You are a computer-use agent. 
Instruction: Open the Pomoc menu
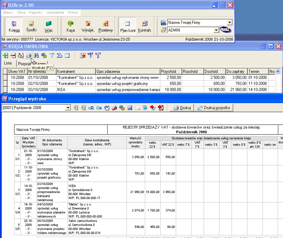73,12
